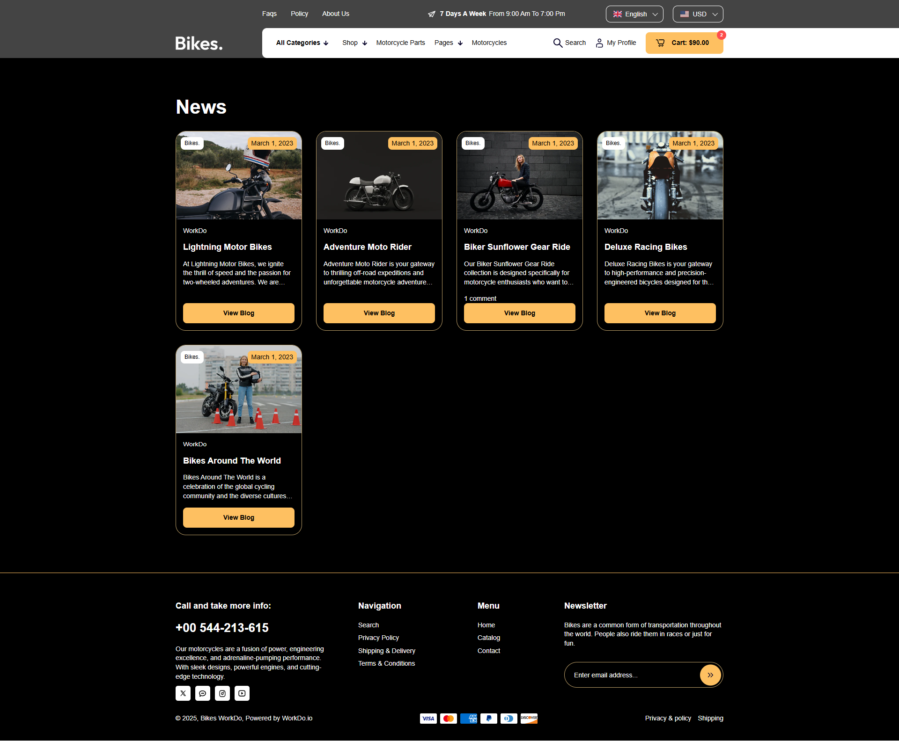Open the Privacy Policy footer link
899x741 pixels.
pos(378,637)
